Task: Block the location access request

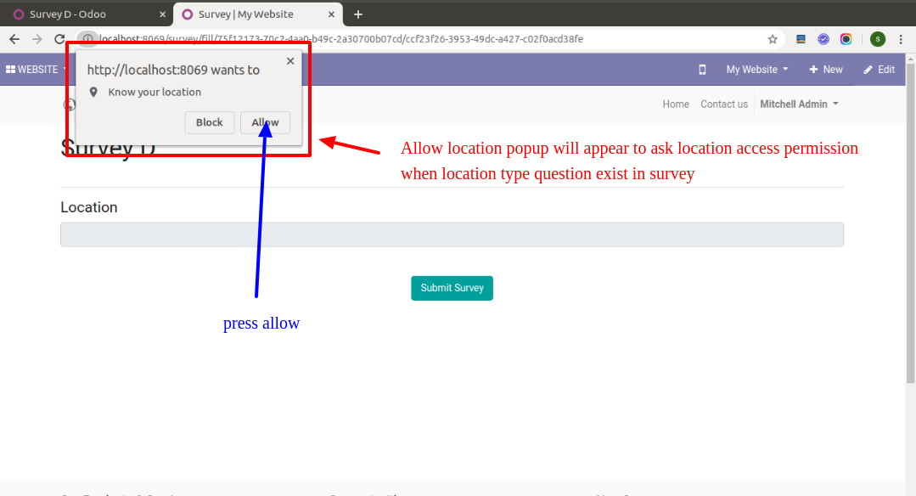Action: pyautogui.click(x=209, y=123)
